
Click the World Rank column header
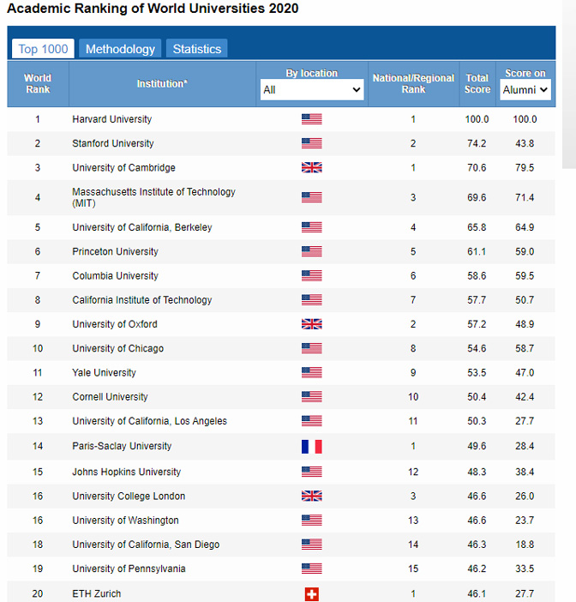38,84
